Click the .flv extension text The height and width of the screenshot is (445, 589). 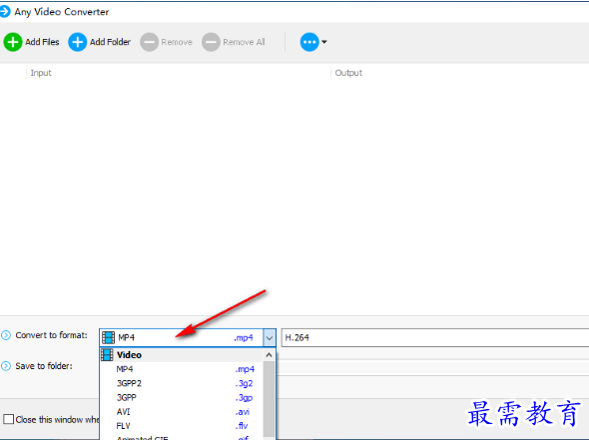click(242, 426)
